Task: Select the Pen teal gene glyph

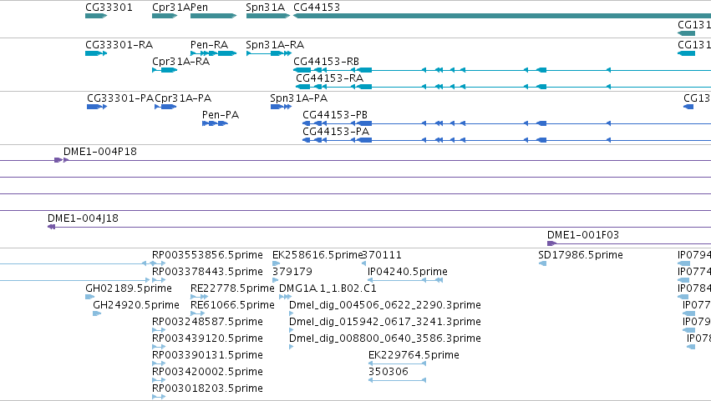Action: [x=214, y=16]
